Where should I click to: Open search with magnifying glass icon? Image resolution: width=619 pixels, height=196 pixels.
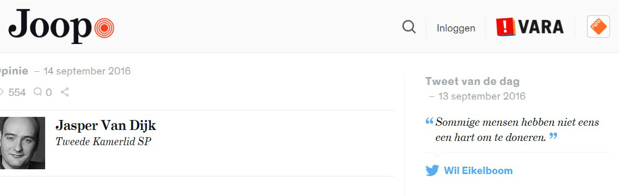coord(409,27)
